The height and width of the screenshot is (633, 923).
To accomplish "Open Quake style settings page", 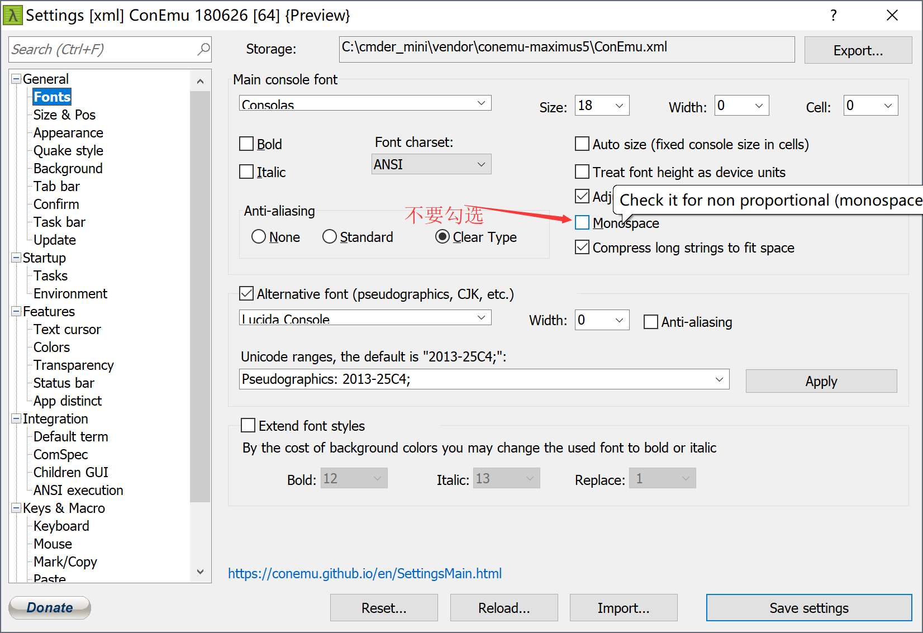I will tap(68, 150).
